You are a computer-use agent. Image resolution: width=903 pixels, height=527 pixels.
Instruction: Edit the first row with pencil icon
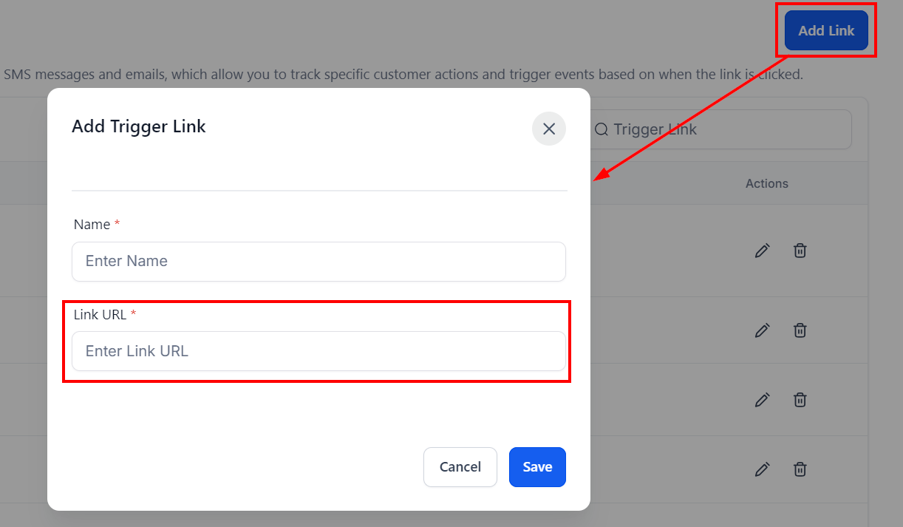[x=762, y=251]
